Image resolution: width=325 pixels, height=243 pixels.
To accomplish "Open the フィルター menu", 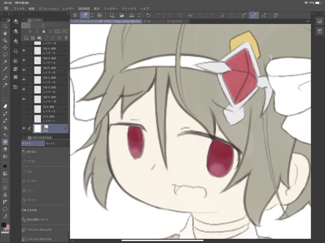I will point(111,9).
